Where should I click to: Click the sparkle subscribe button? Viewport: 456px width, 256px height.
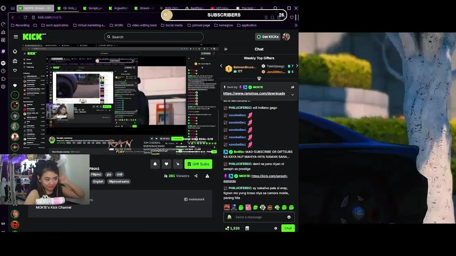178,164
